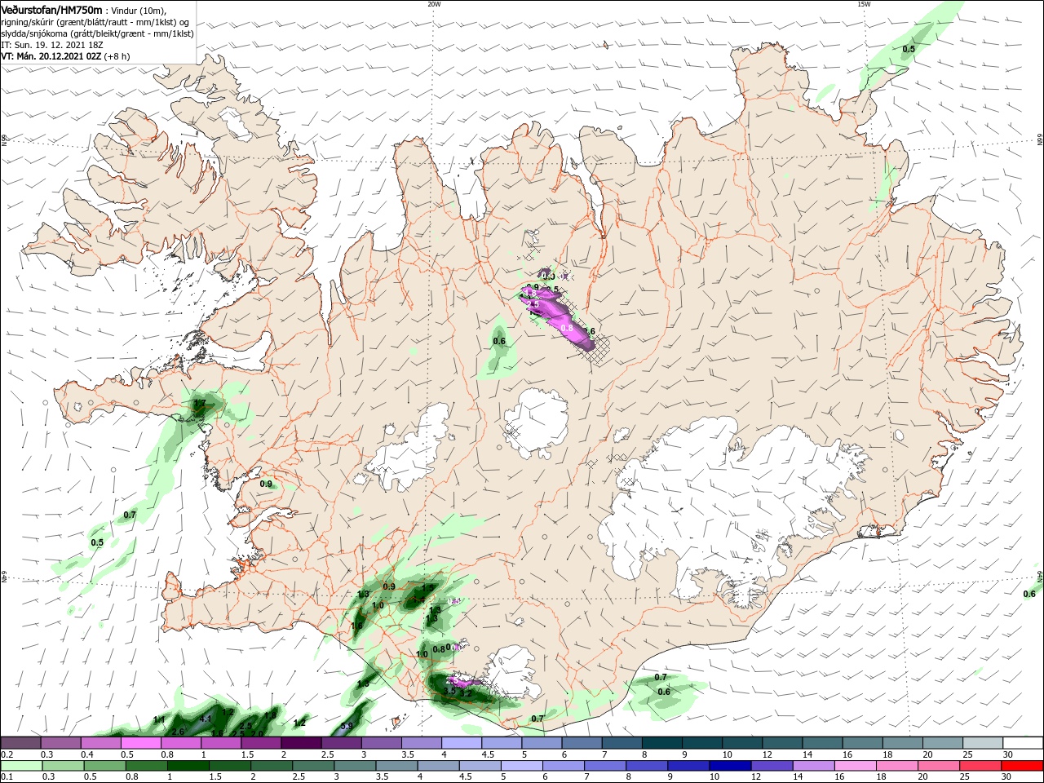
Task: Pick the 25 light grey swatch, top legend row
Action: pyautogui.click(x=982, y=743)
